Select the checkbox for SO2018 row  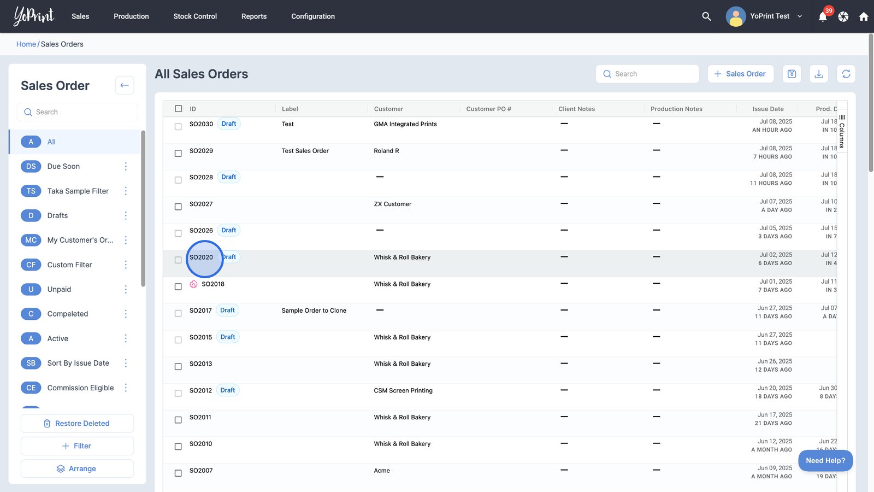coord(178,287)
